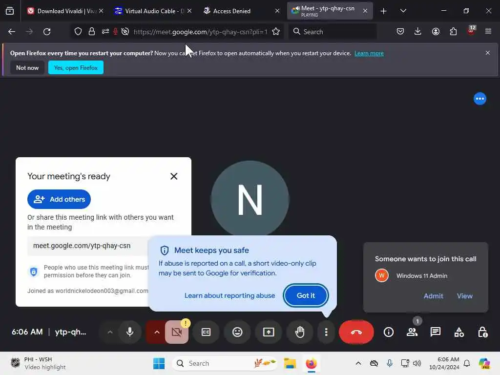The width and height of the screenshot is (500, 375).
Task: Click the blocked autoplay camera icon
Action: 125,32
